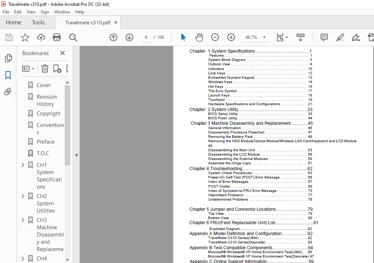Go to the next page
Image resolution: width=374 pixels, height=263 pixels.
[129, 37]
